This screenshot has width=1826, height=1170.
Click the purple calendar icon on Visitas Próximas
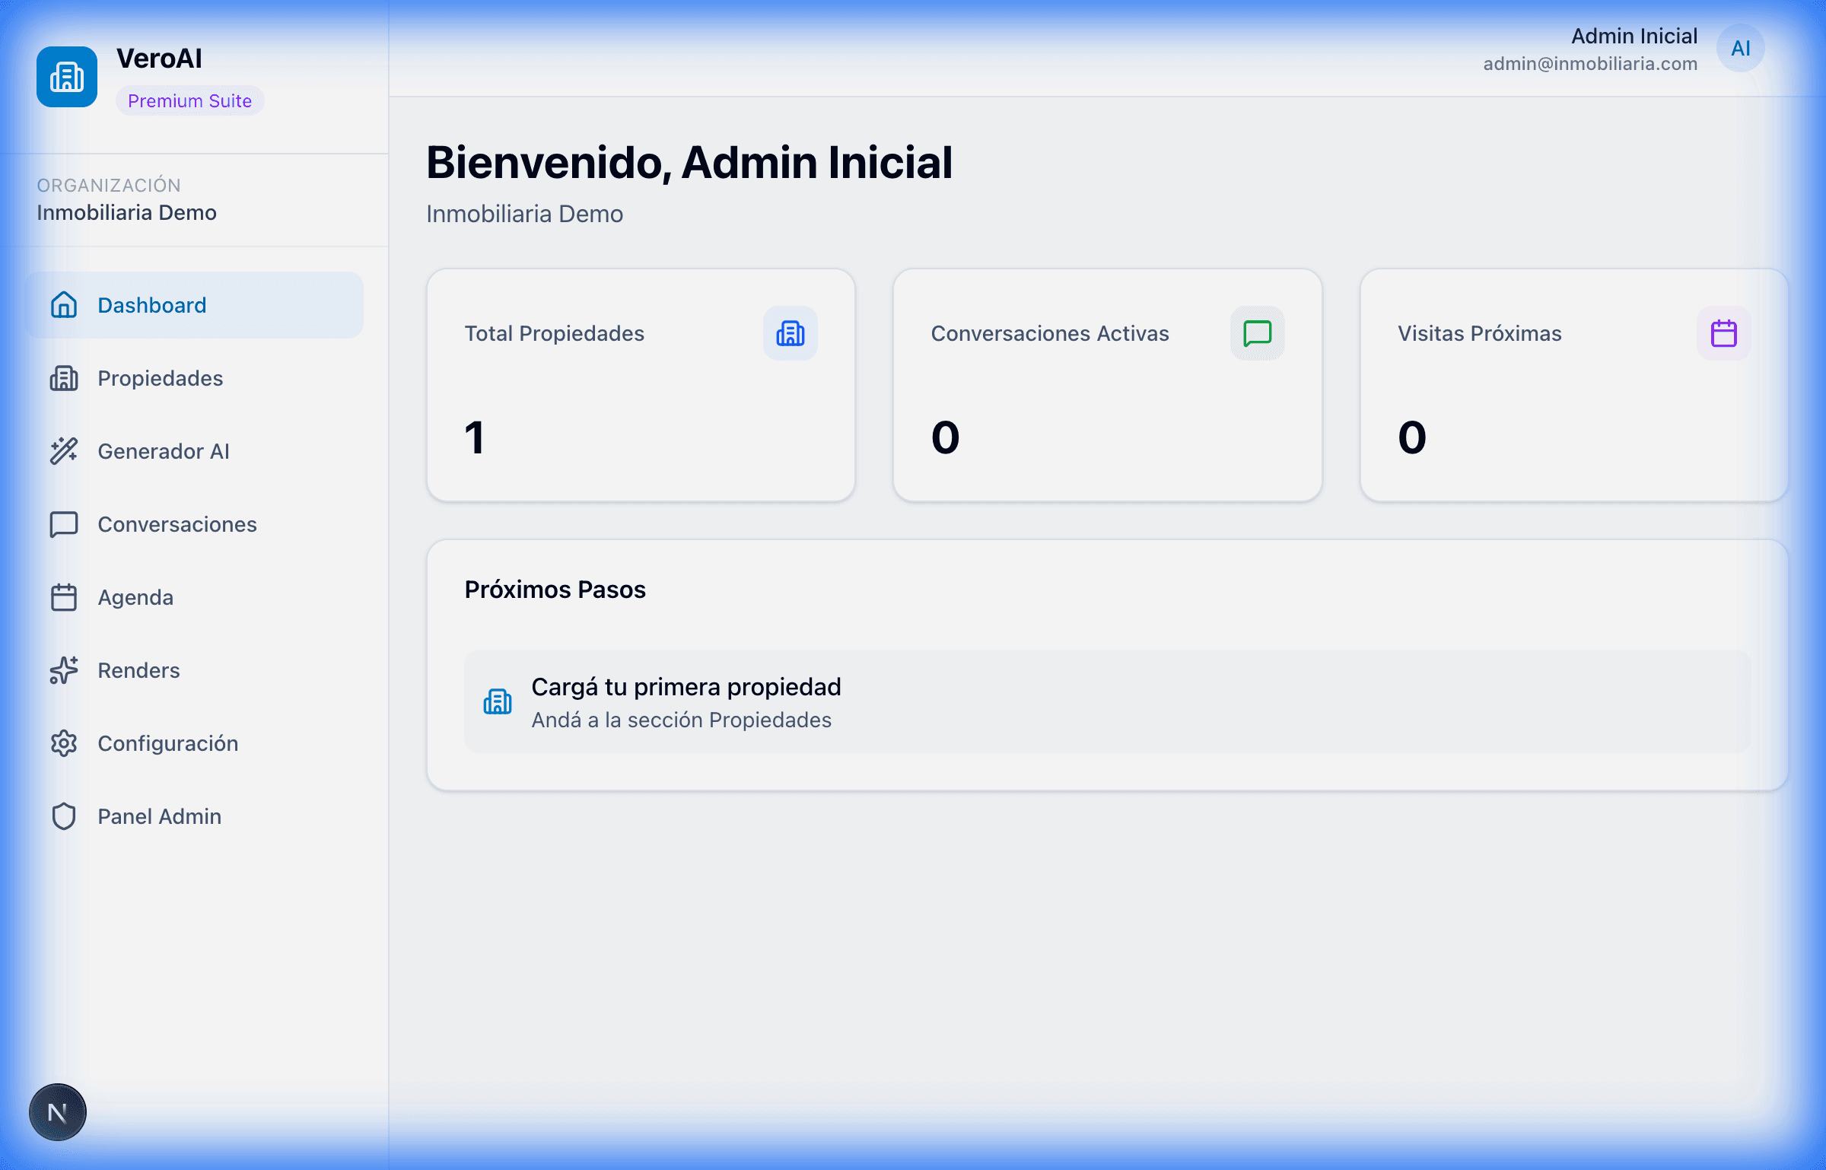tap(1723, 332)
